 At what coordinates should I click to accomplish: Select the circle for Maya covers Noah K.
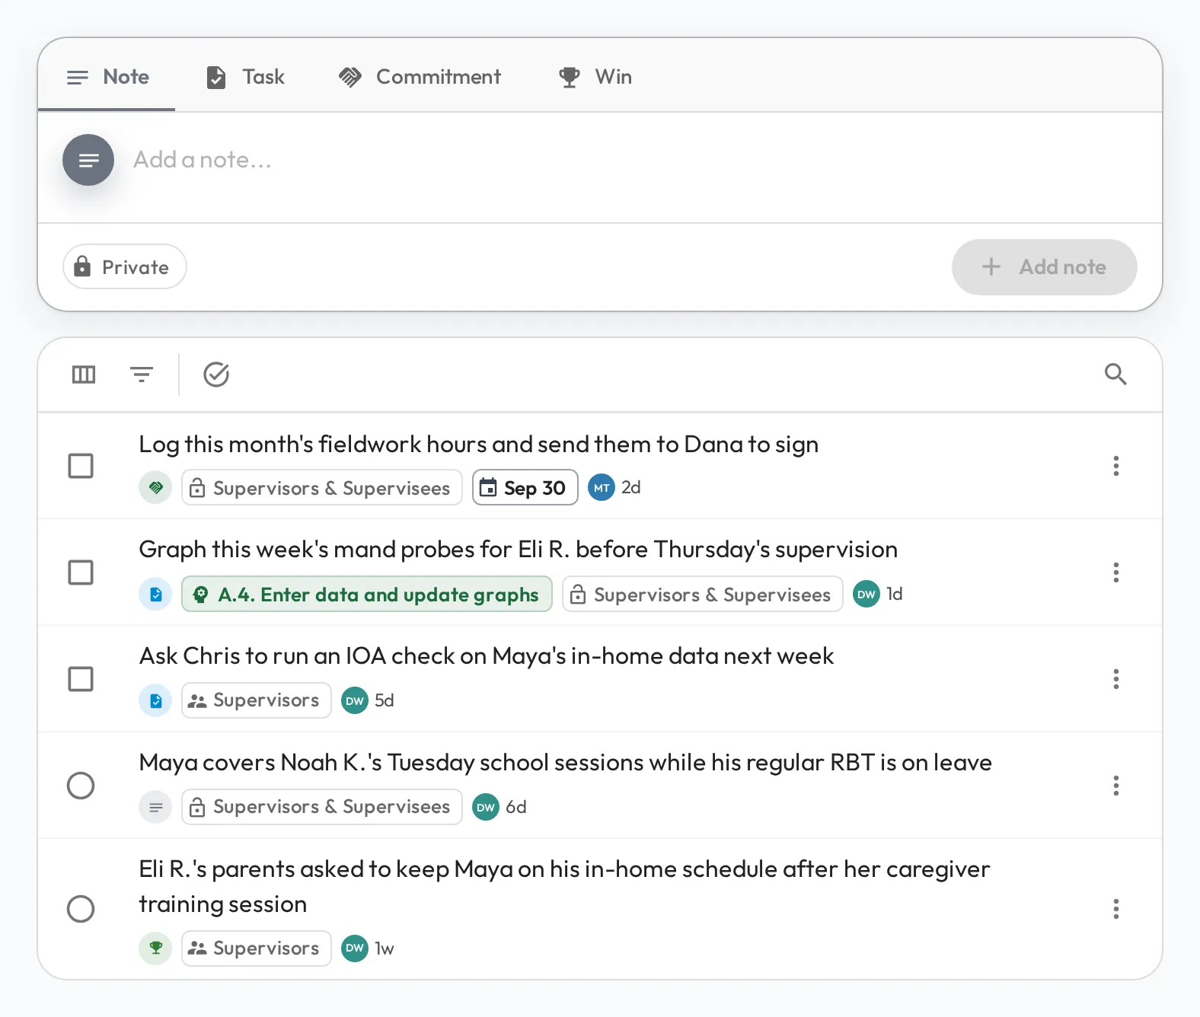click(81, 785)
